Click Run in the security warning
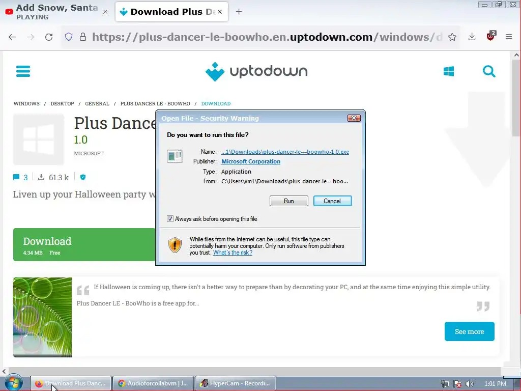Viewport: 521px width, 391px height. [x=289, y=201]
